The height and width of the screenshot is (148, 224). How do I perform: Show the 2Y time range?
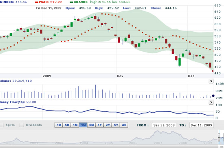point(108,125)
